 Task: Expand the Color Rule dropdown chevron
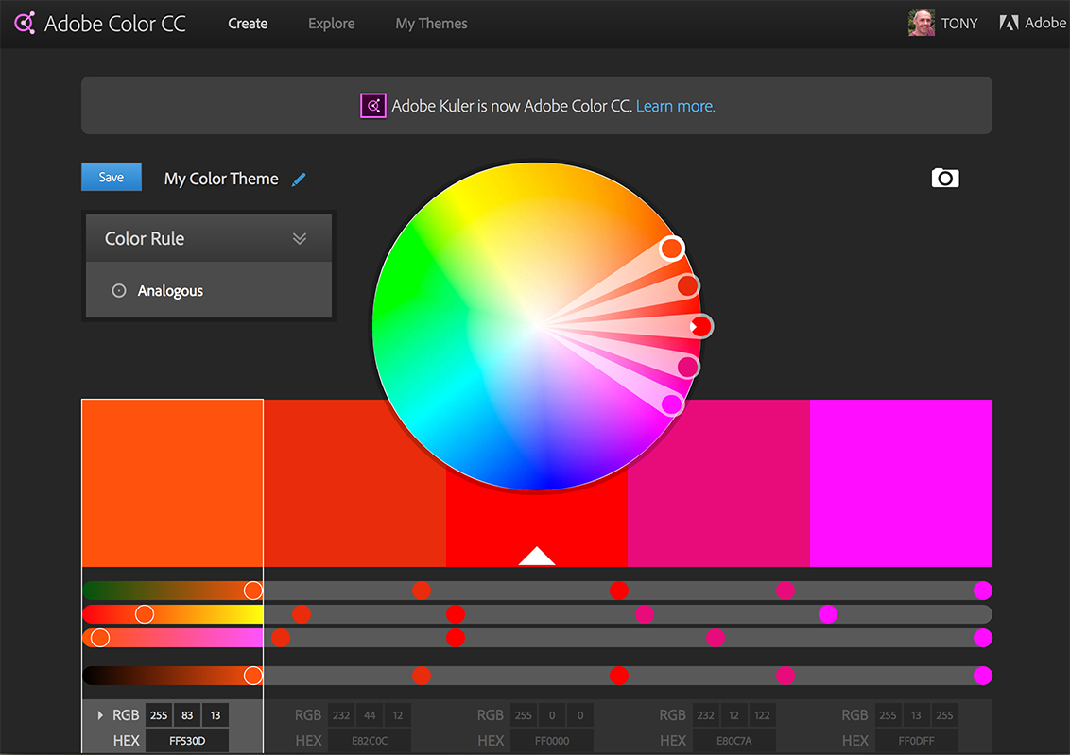click(300, 238)
